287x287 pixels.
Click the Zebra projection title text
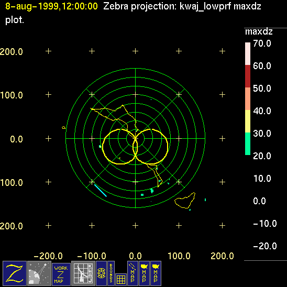pos(182,6)
